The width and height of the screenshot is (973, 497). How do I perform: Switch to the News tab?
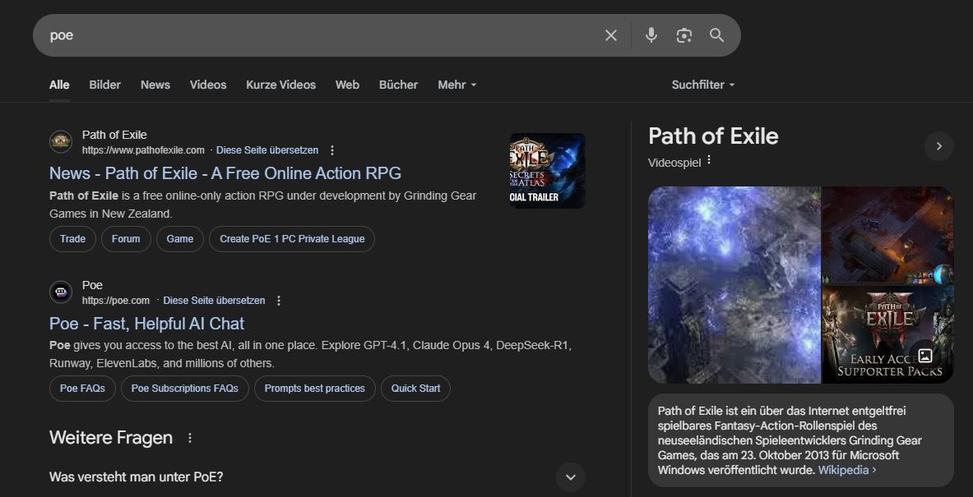point(155,85)
